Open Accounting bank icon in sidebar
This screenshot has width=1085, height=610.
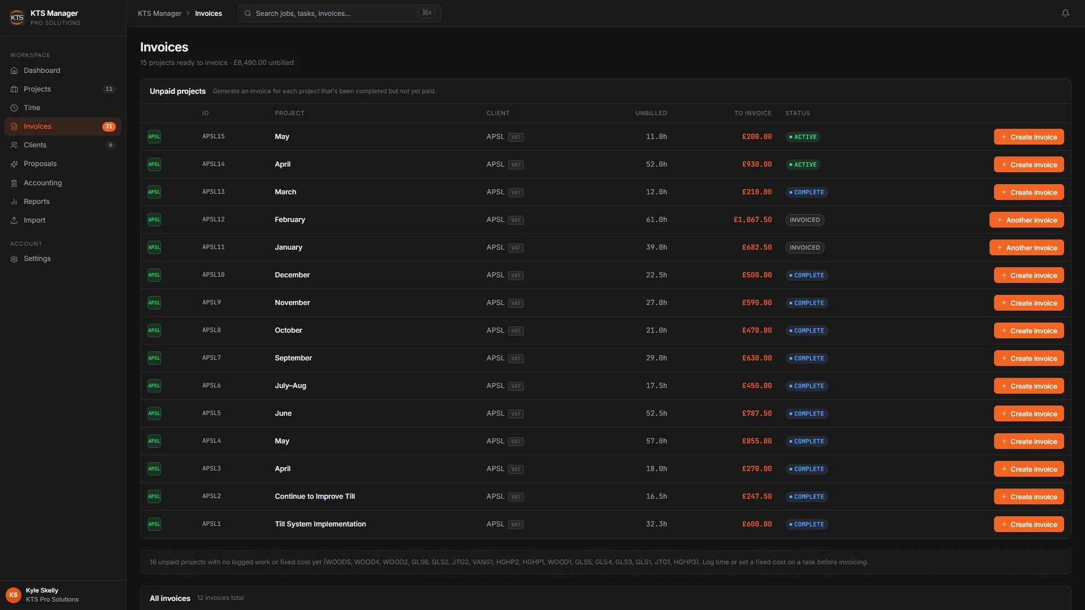[x=14, y=183]
